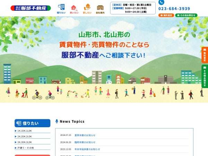The image size is (208, 156).
Task: Open the 貸したい hand-house icon menu
Action: 87,9
